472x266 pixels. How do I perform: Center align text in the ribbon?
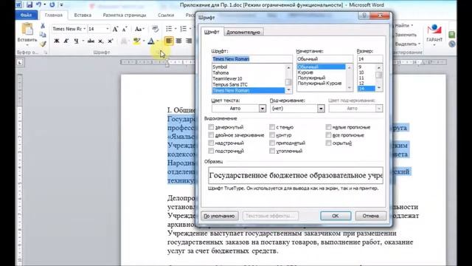[178, 41]
